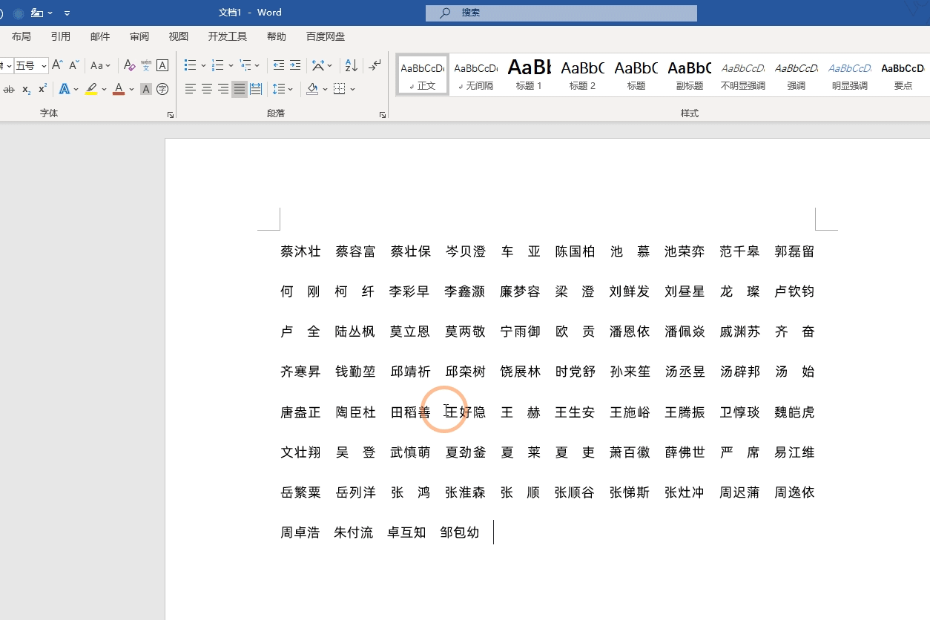Open the bullet list dropdown arrow
This screenshot has width=930, height=620.
[x=203, y=65]
